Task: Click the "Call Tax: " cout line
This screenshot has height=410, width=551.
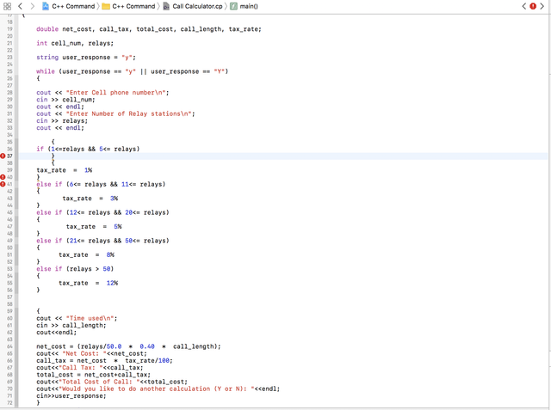Action: pos(90,368)
